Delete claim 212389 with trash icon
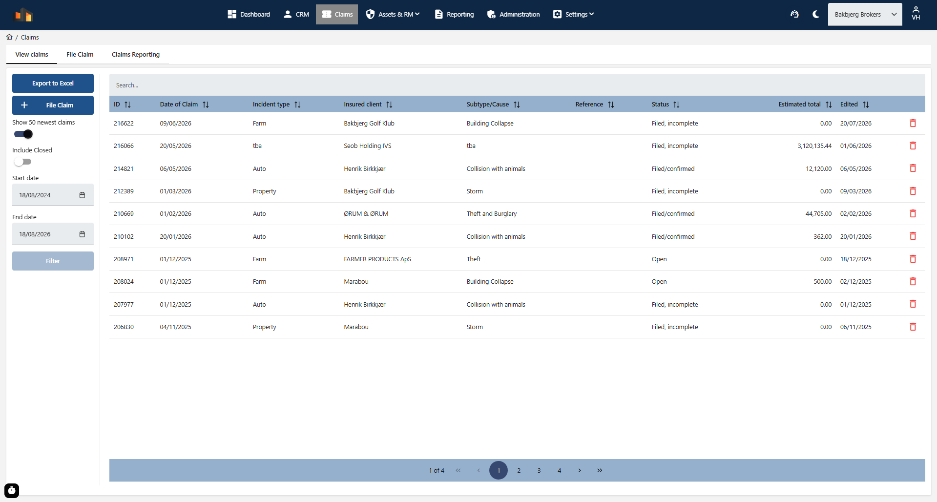 click(x=913, y=191)
